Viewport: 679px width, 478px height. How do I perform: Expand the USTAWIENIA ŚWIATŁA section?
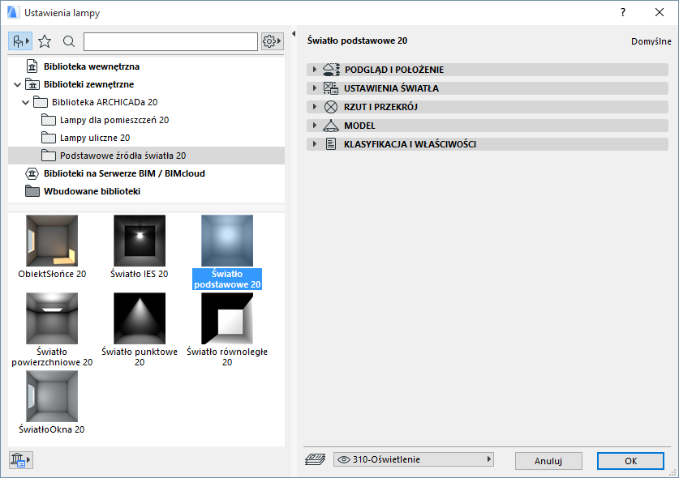click(x=314, y=87)
